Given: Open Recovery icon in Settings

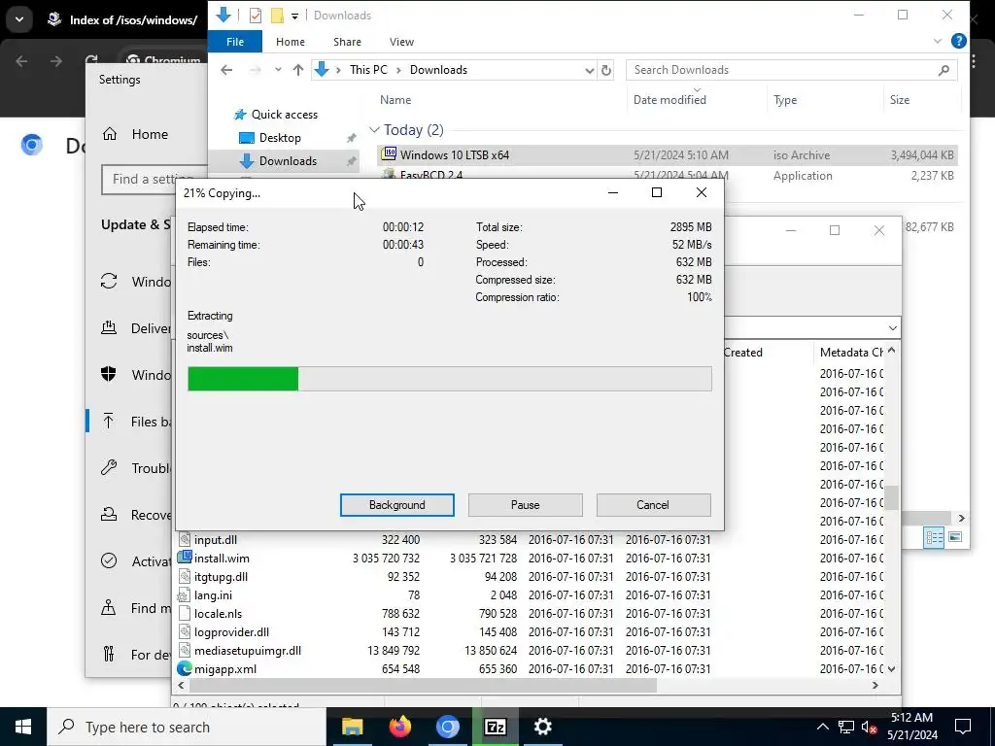Looking at the screenshot, I should pos(109,515).
